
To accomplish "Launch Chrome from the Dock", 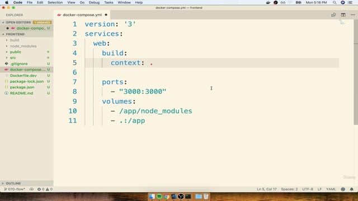I will [x=167, y=197].
